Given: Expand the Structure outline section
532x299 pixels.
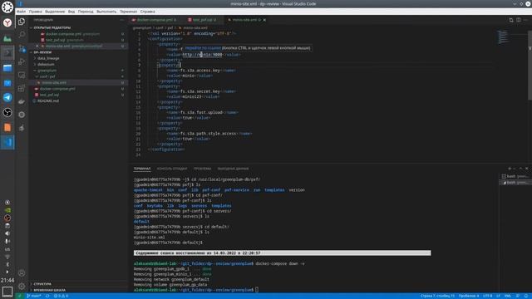Looking at the screenshot, I should (42, 284).
